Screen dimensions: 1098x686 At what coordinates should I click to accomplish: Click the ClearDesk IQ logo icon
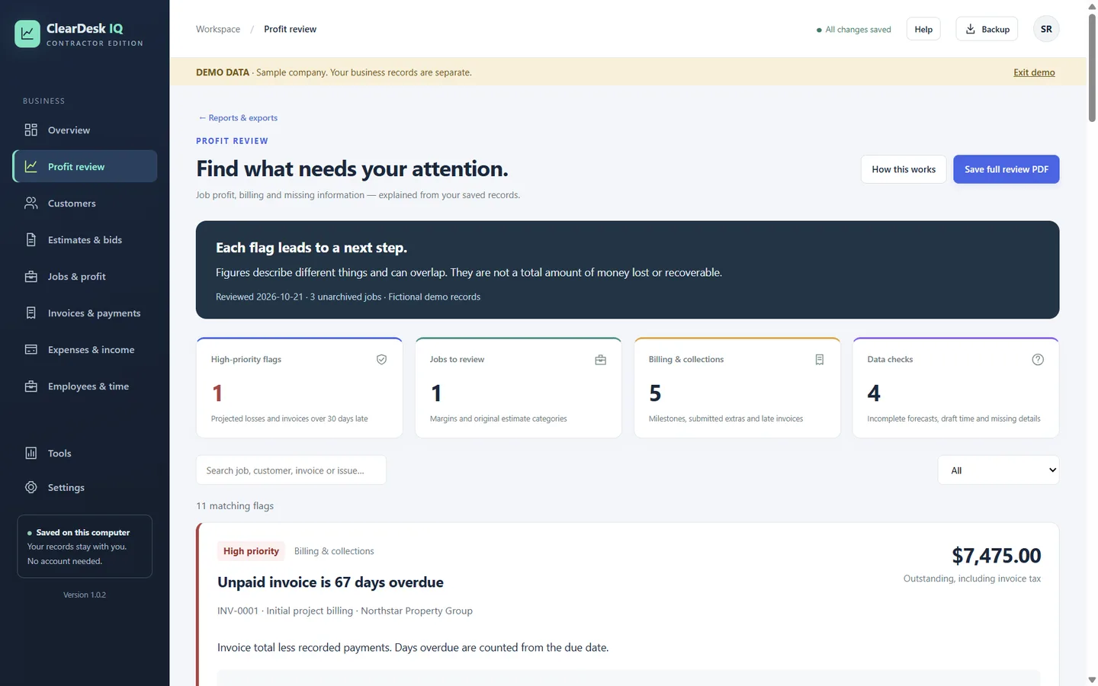pyautogui.click(x=27, y=34)
